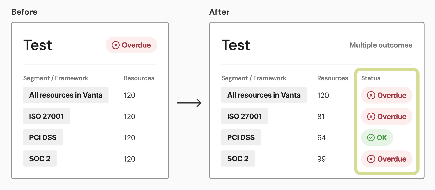
Task: Select ISO 27001 tag in Before panel
Action: tap(46, 116)
